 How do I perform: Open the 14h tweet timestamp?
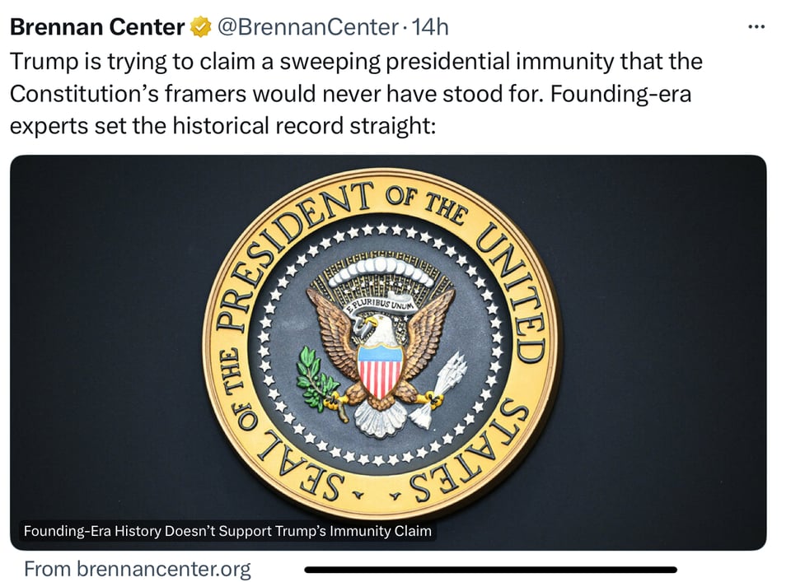click(429, 27)
